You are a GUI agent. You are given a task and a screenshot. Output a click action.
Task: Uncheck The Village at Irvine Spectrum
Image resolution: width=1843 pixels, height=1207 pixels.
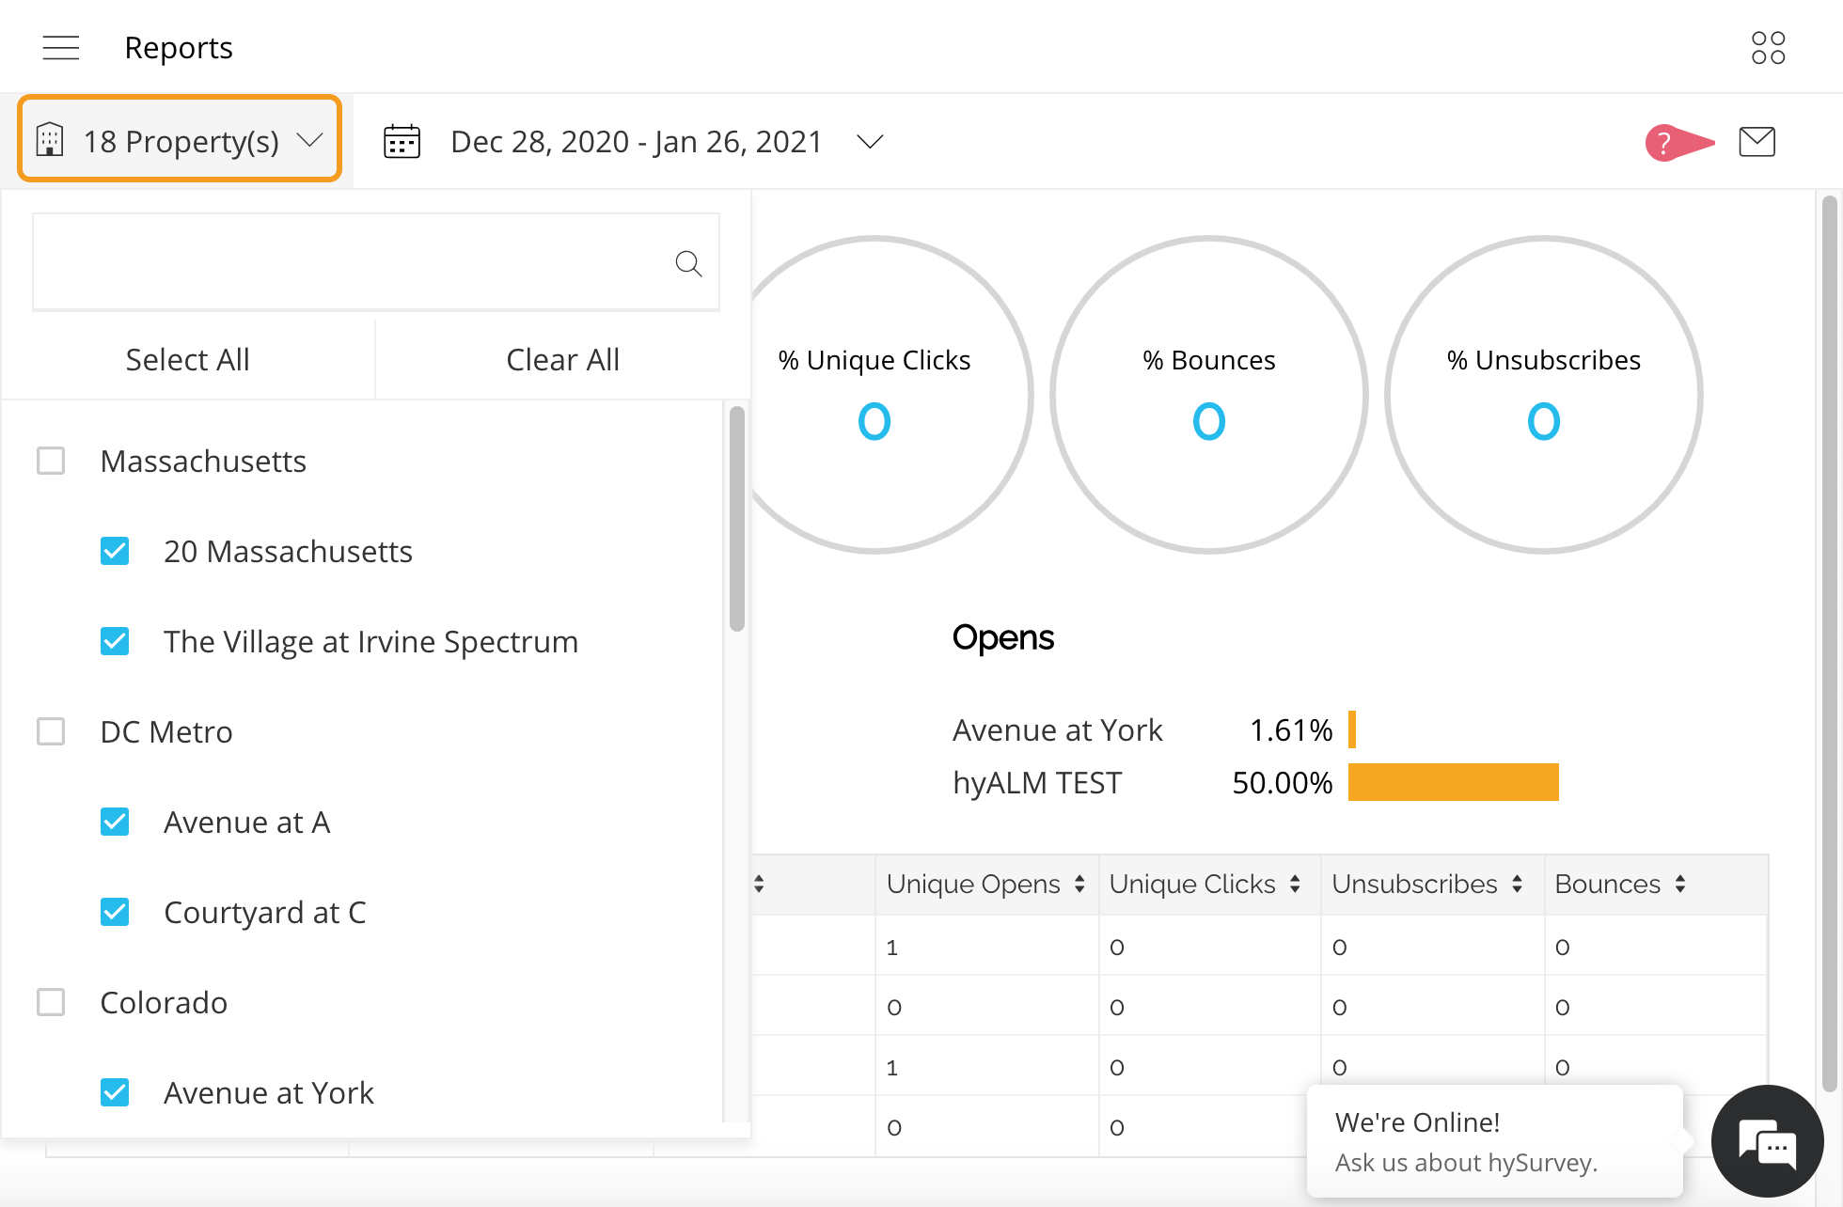click(115, 641)
